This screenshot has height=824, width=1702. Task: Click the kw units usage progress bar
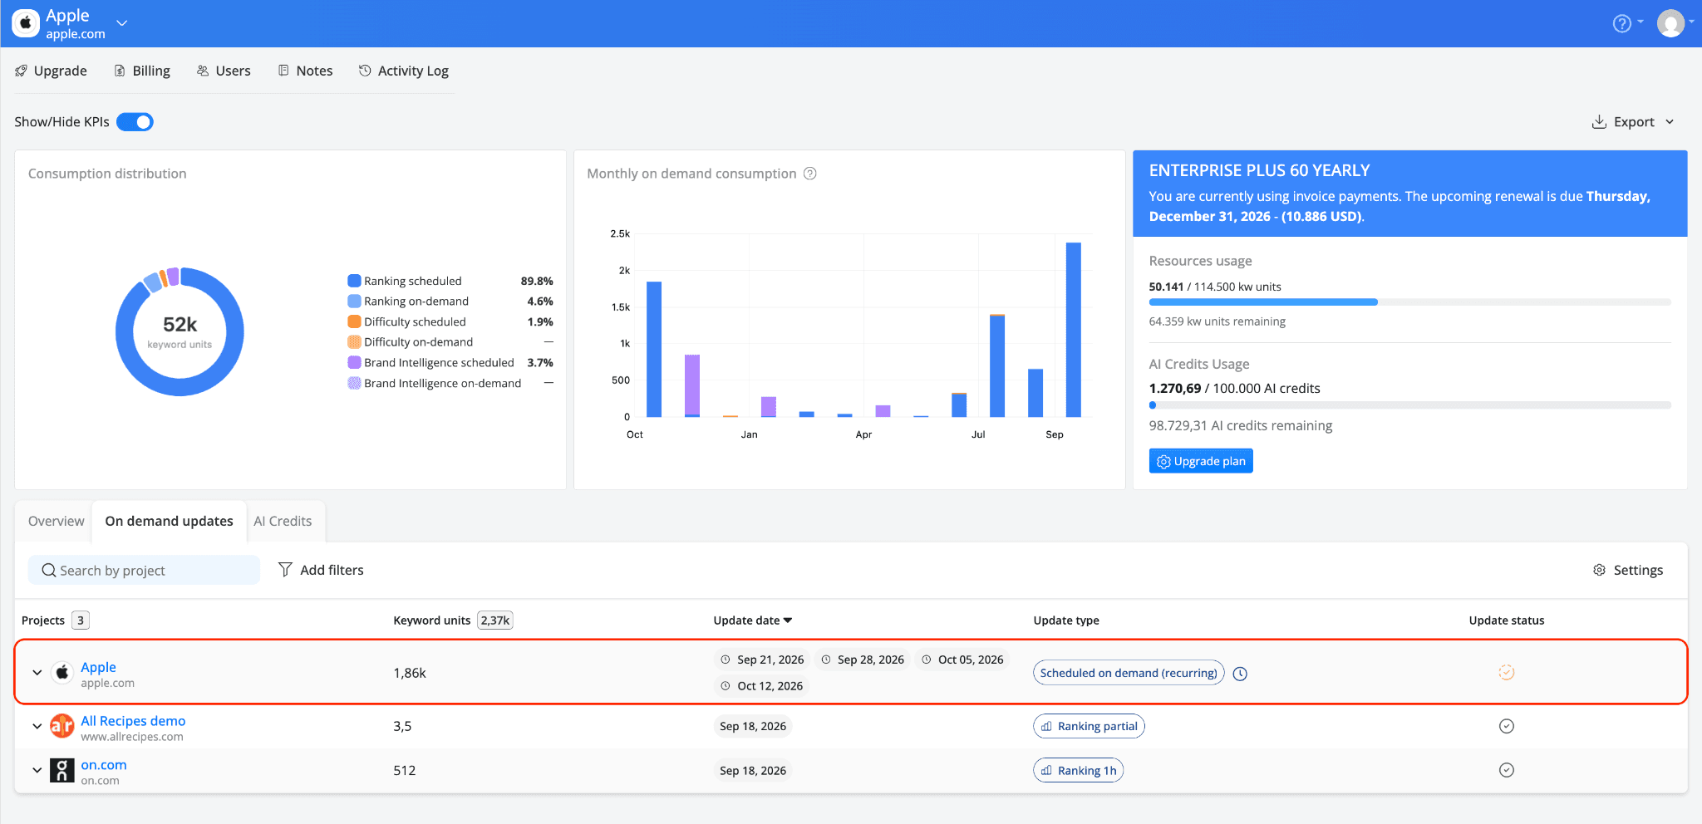1409,302
